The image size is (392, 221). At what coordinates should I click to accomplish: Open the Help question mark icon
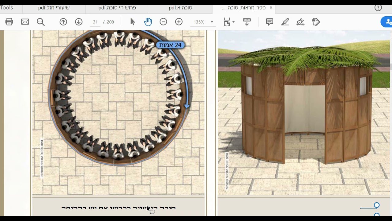pyautogui.click(x=378, y=8)
